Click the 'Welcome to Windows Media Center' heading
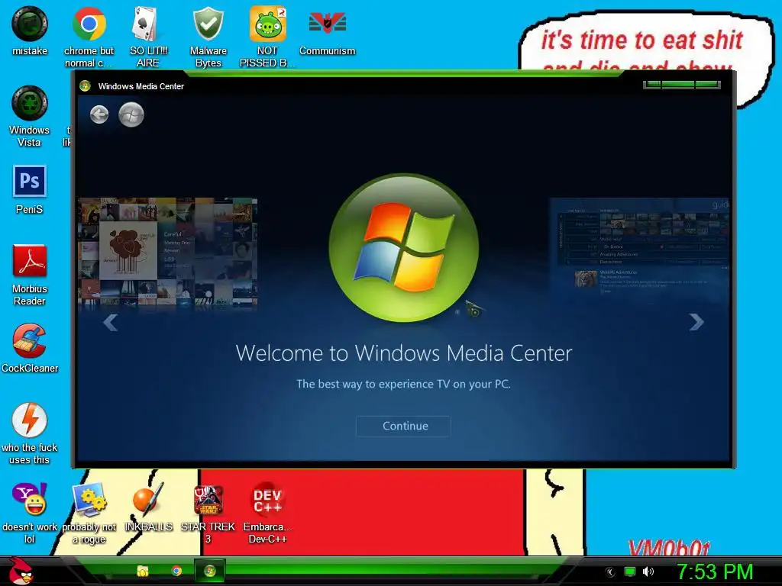This screenshot has height=586, width=782. [404, 353]
